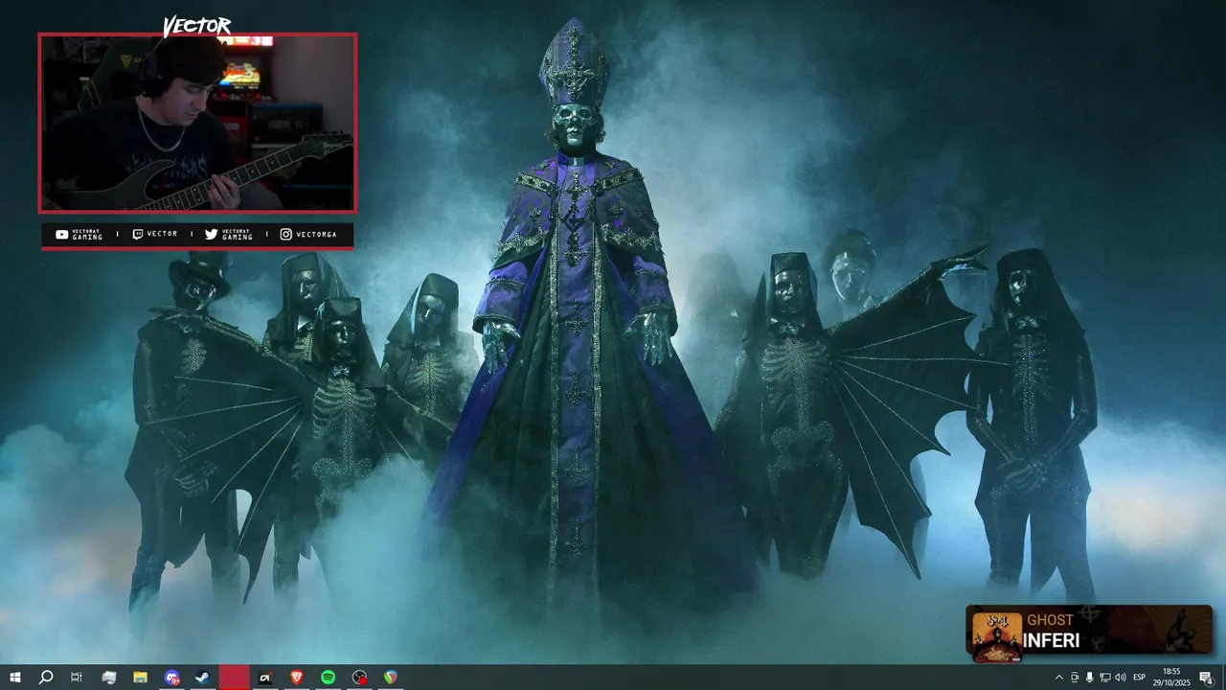Open the purple chat app with 9+ badge

[x=171, y=678]
